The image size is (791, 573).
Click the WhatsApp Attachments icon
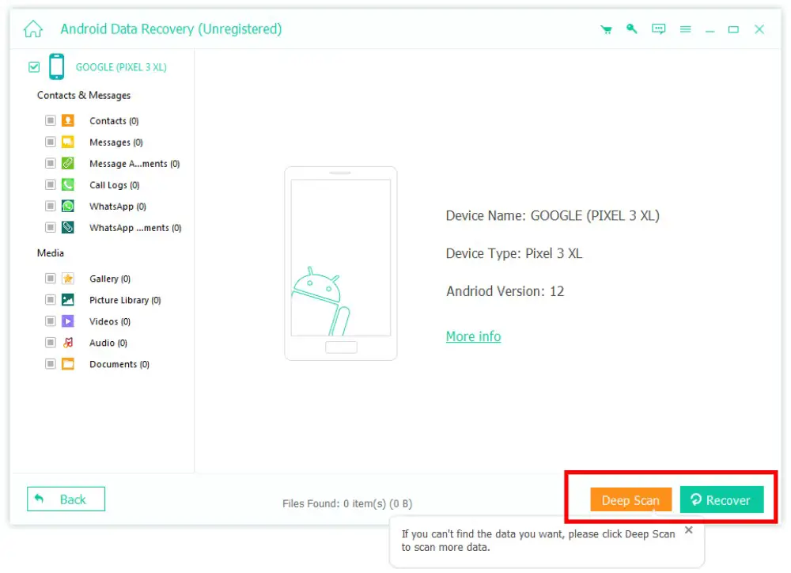point(67,227)
